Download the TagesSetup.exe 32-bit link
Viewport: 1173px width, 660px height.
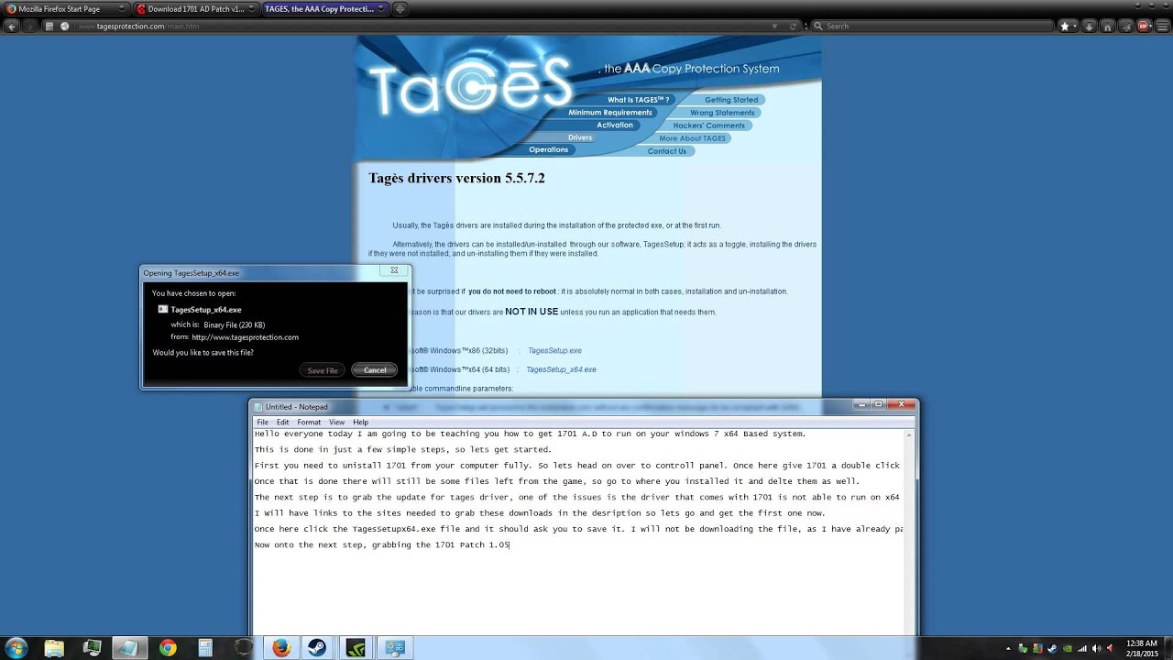click(554, 350)
